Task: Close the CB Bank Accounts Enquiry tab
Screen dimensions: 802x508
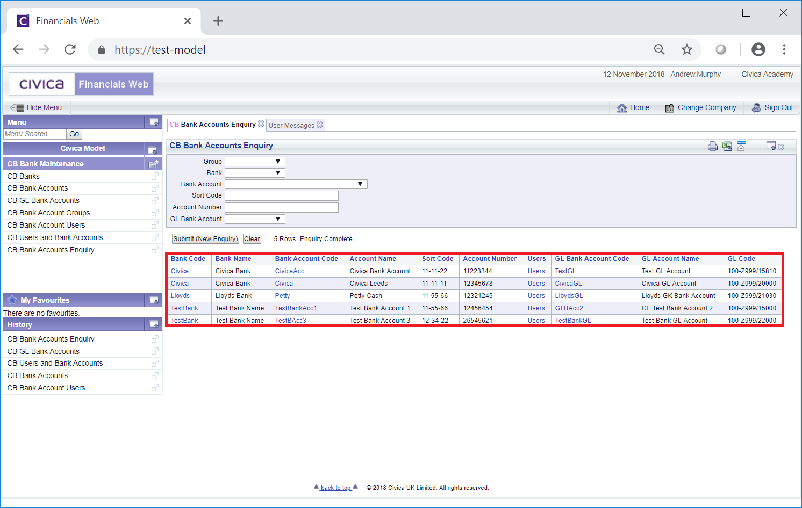Action: coord(261,124)
